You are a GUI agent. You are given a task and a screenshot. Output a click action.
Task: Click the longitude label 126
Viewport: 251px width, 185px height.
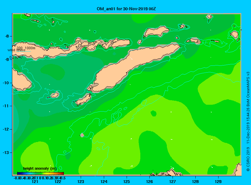pyautogui.click(x=149, y=182)
